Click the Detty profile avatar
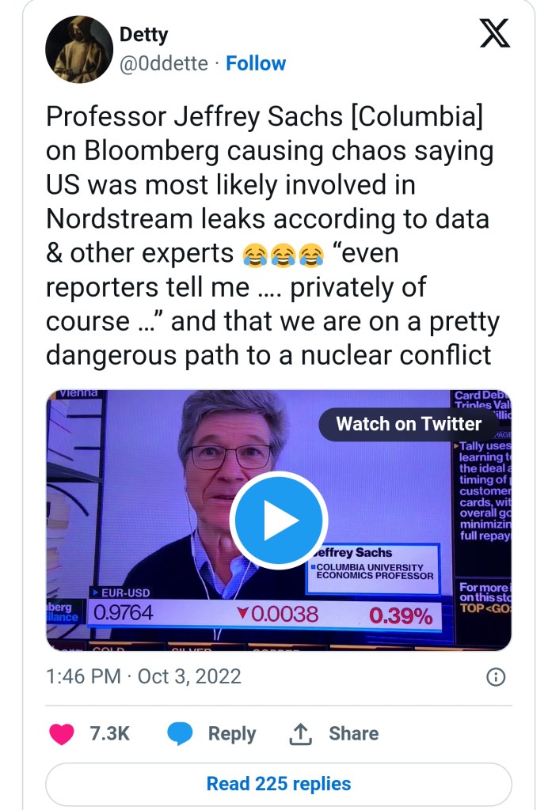 [79, 49]
